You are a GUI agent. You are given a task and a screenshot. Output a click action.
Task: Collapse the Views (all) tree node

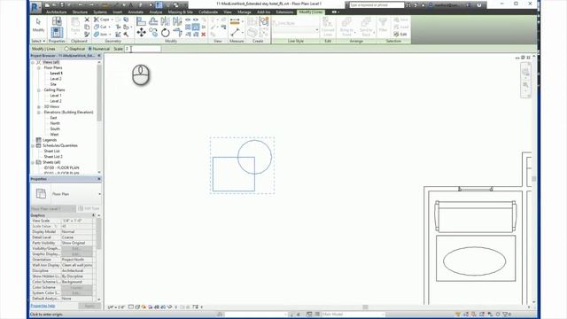34,63
